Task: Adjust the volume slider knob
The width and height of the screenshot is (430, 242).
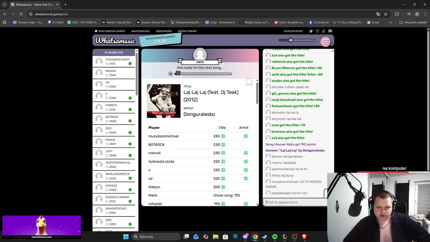Action: click(x=291, y=40)
